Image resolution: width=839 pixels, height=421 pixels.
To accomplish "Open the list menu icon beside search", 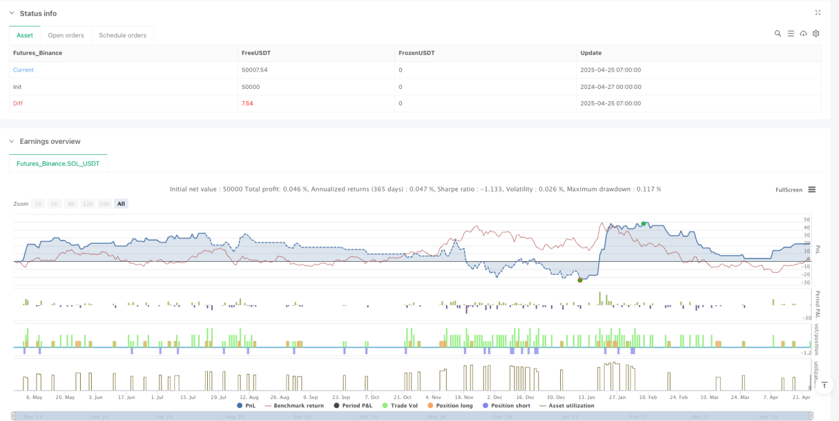I will click(791, 34).
